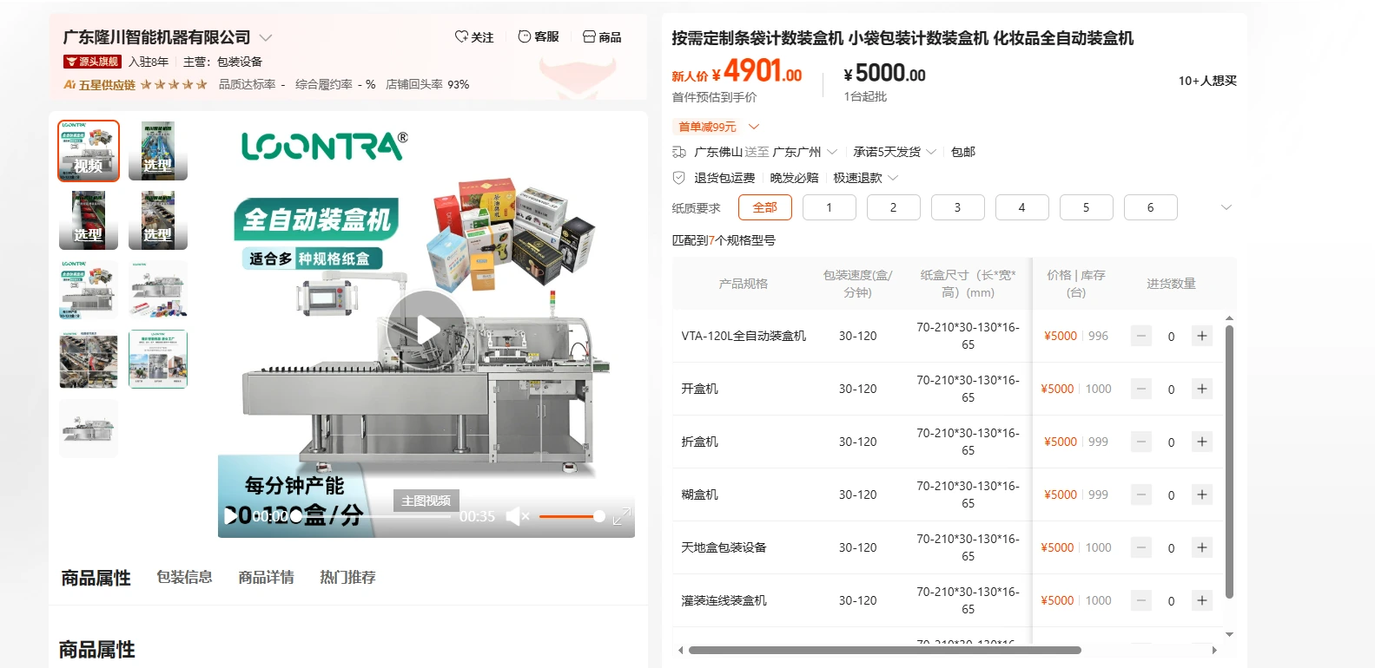Click the spec table vertical scrollbar

pyautogui.click(x=1229, y=462)
